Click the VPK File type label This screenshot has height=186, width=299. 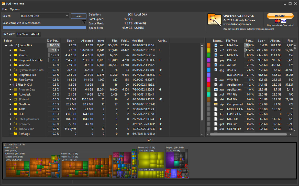click(x=232, y=95)
